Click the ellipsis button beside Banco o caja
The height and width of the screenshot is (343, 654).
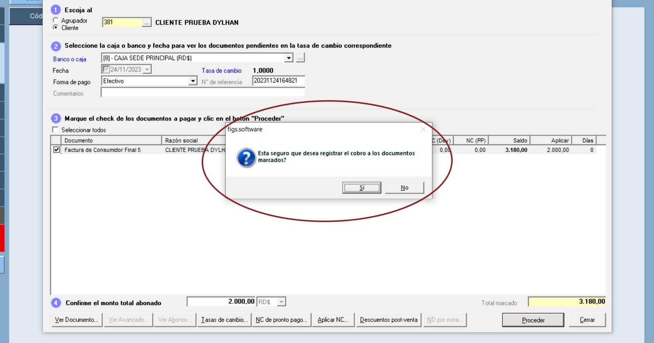(300, 58)
